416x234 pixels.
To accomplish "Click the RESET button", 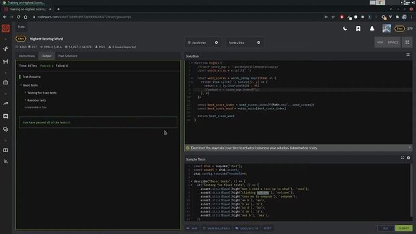I will click(x=267, y=228).
